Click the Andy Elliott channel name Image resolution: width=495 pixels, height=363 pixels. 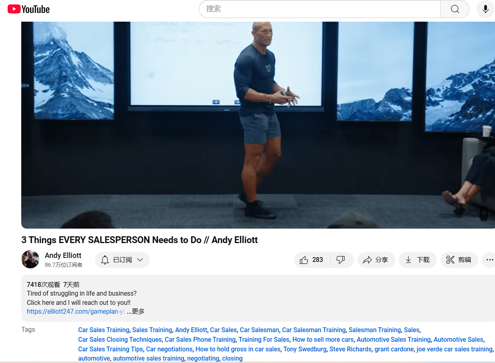pyautogui.click(x=63, y=256)
